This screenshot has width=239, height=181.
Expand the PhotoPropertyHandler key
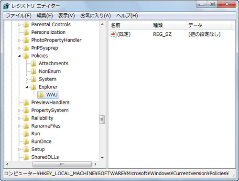(x=20, y=40)
